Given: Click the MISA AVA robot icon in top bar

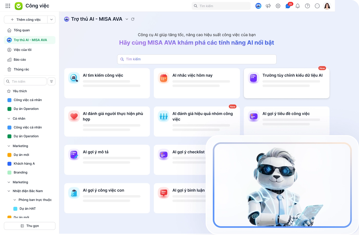Looking at the screenshot, I should click(x=258, y=6).
